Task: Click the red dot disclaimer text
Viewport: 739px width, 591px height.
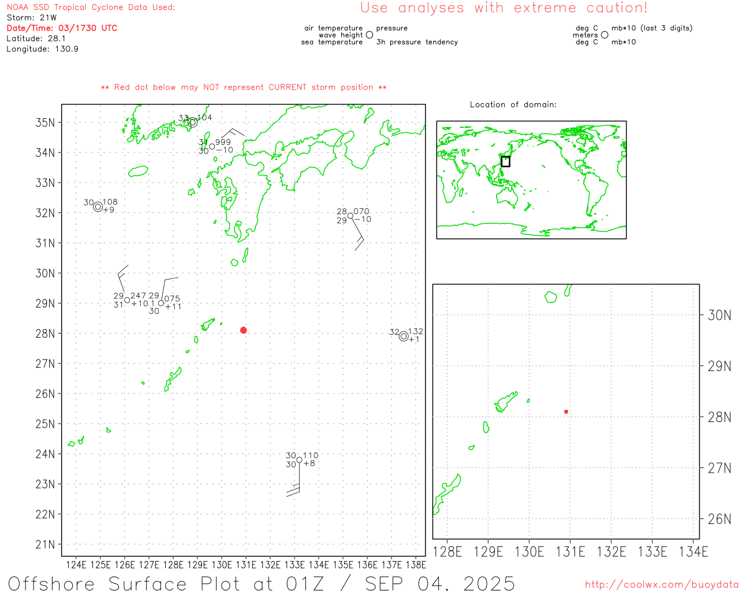Action: (x=244, y=88)
